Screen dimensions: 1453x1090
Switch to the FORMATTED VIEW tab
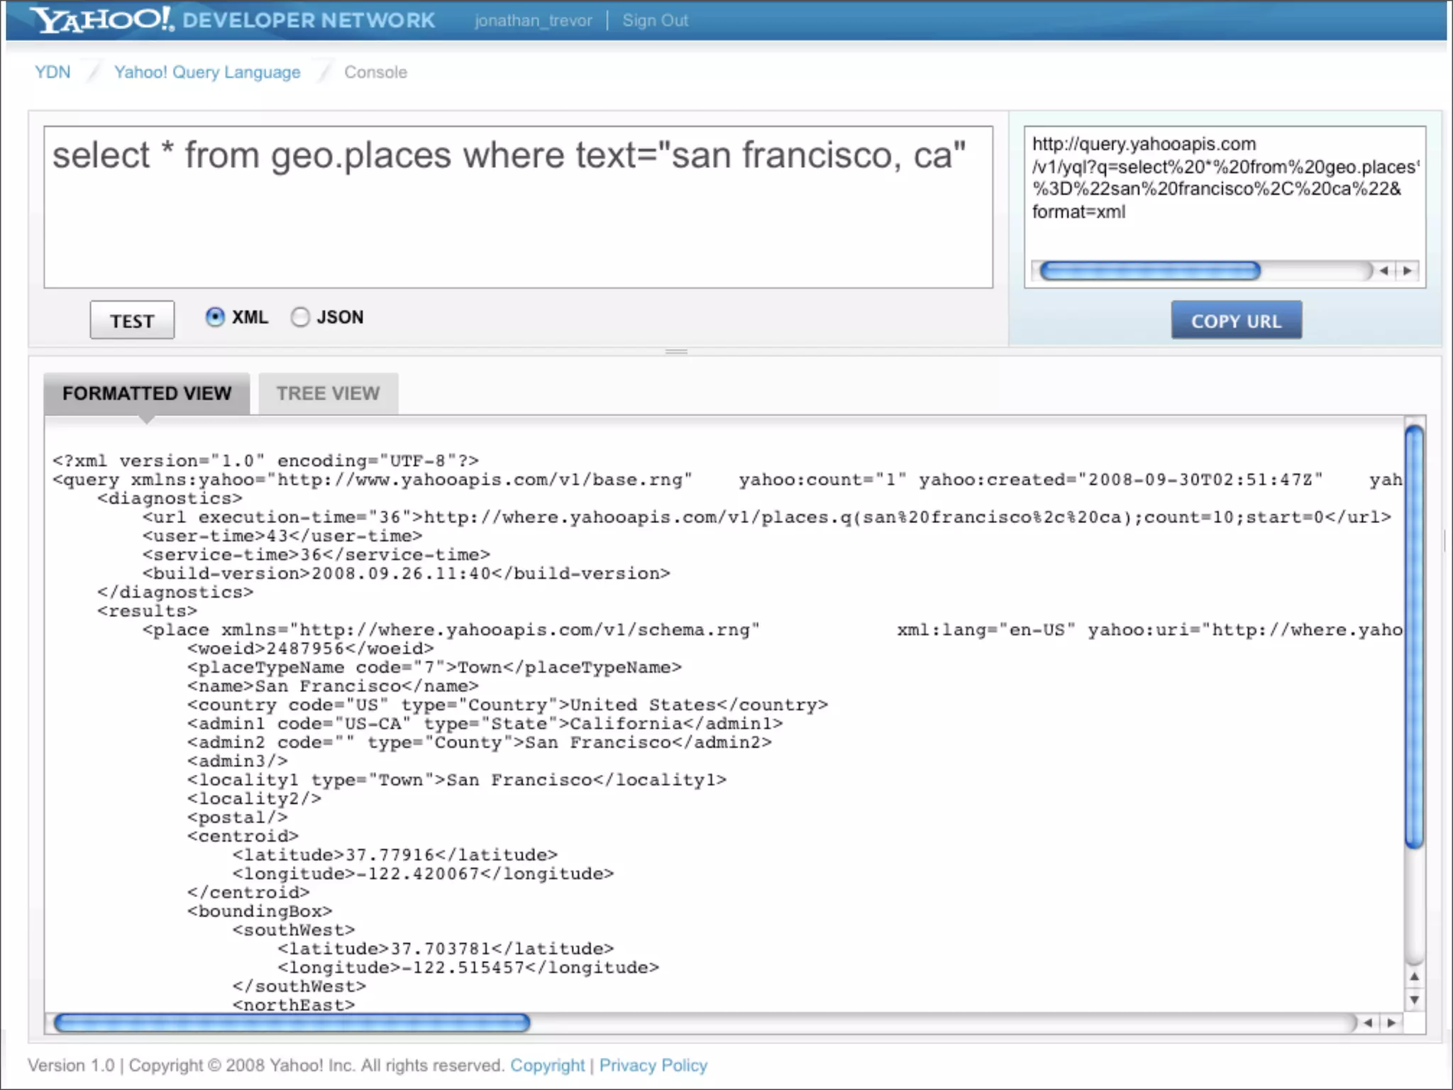point(147,393)
